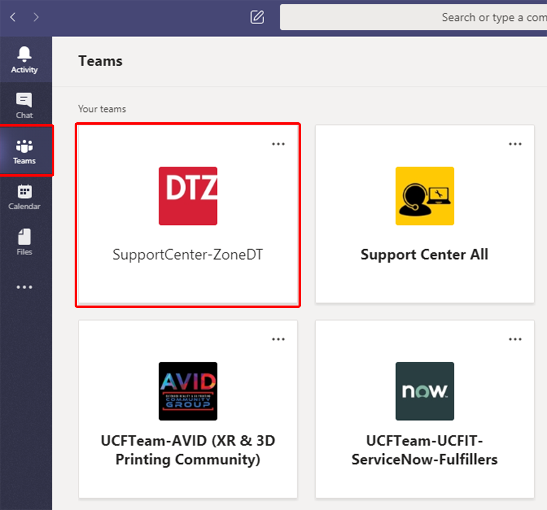Go back with the left arrow
The width and height of the screenshot is (547, 510).
point(13,17)
